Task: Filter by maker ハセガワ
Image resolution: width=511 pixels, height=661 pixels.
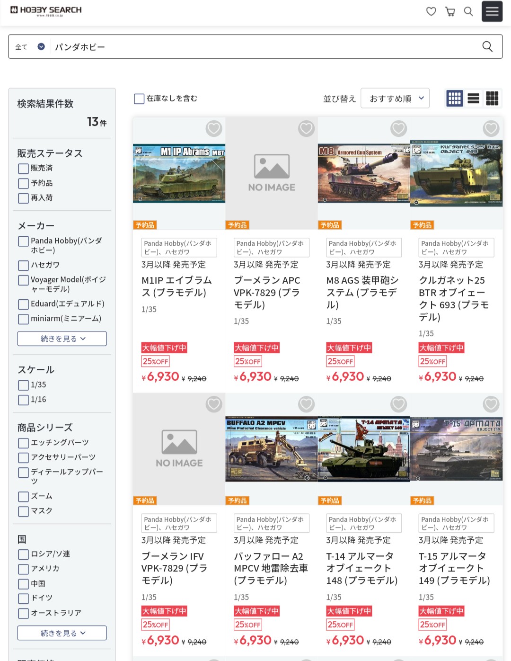Action: click(23, 265)
